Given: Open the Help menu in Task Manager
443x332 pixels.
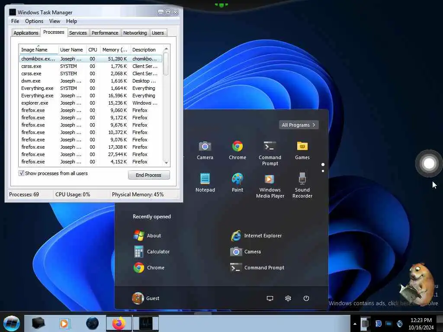Looking at the screenshot, I should 71,21.
